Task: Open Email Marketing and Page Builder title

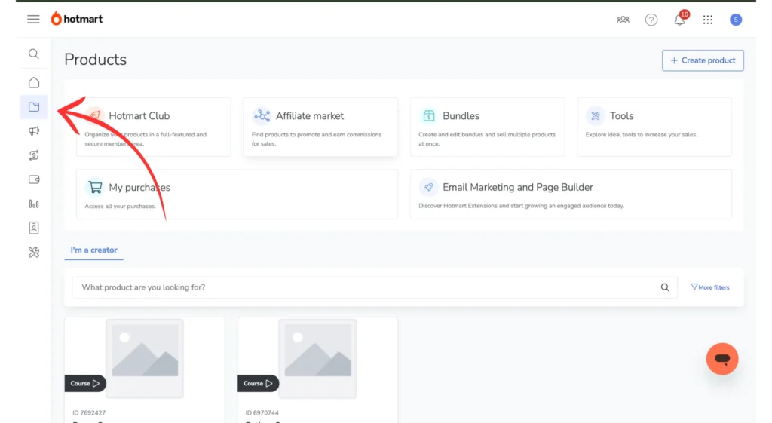Action: 517,187
